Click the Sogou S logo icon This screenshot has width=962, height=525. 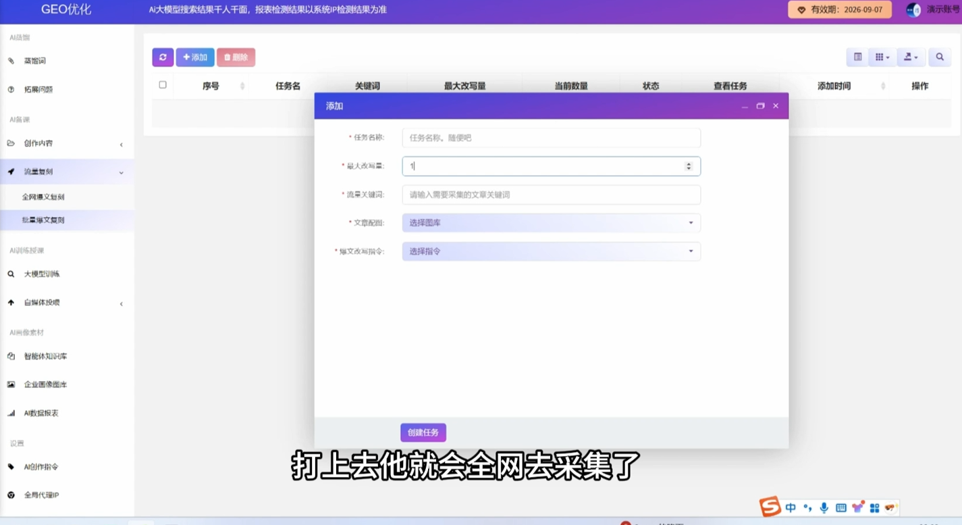point(770,507)
